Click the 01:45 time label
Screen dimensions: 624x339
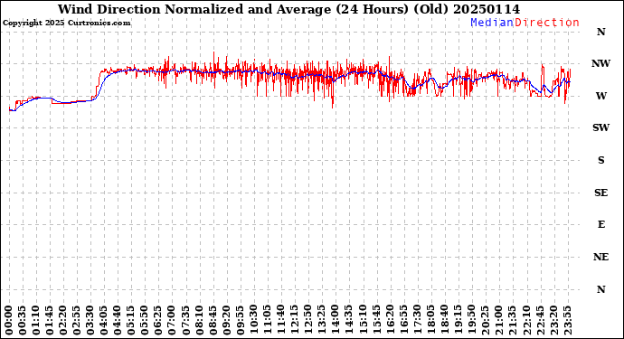(50, 320)
